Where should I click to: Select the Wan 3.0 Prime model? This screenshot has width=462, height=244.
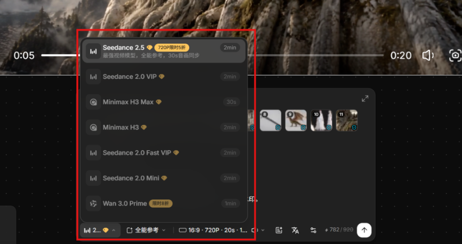163,204
